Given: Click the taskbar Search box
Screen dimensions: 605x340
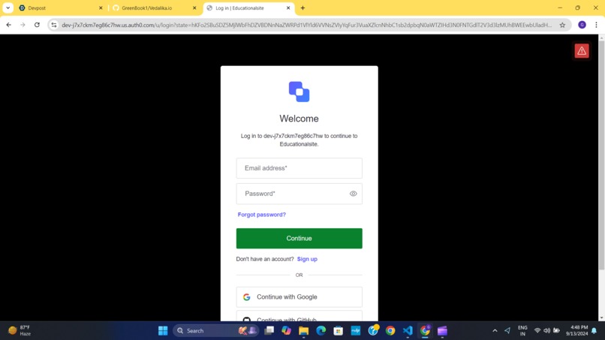Looking at the screenshot, I should click(216, 331).
